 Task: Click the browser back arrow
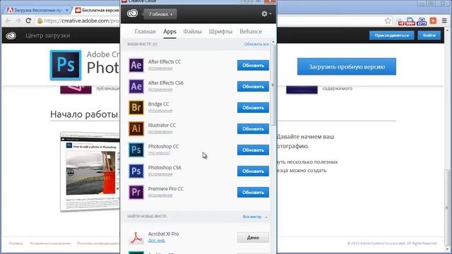click(x=8, y=20)
